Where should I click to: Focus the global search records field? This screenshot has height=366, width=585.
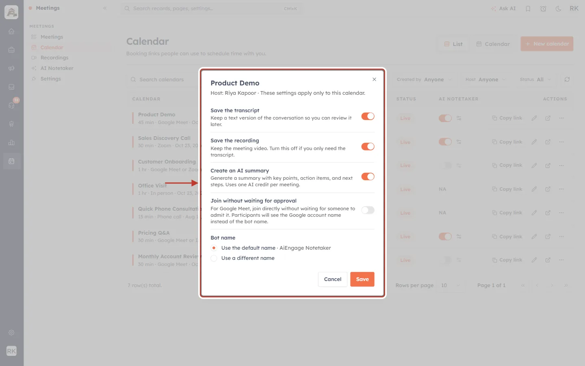coord(211,9)
